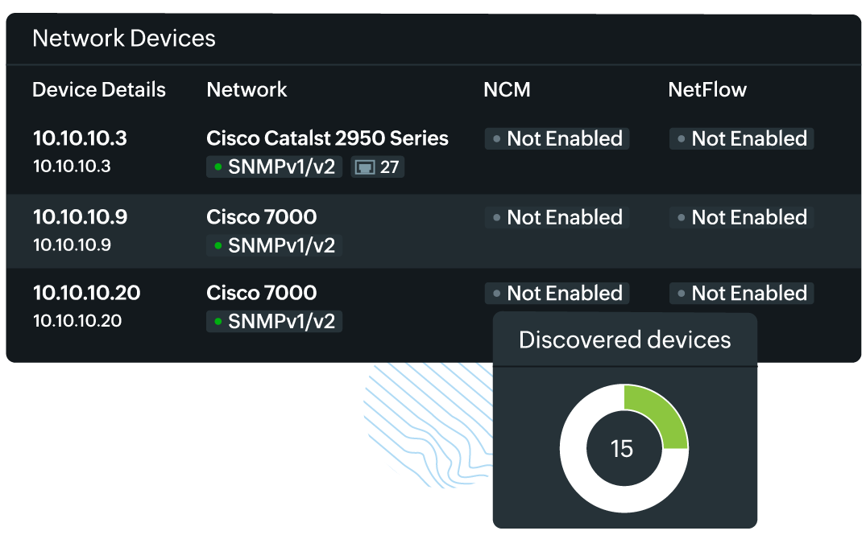Click the 15 count in the donut center

622,449
